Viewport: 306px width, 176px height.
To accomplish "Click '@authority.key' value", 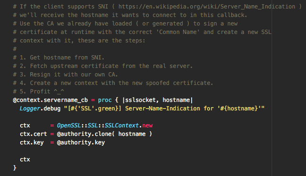I will point(81,142).
